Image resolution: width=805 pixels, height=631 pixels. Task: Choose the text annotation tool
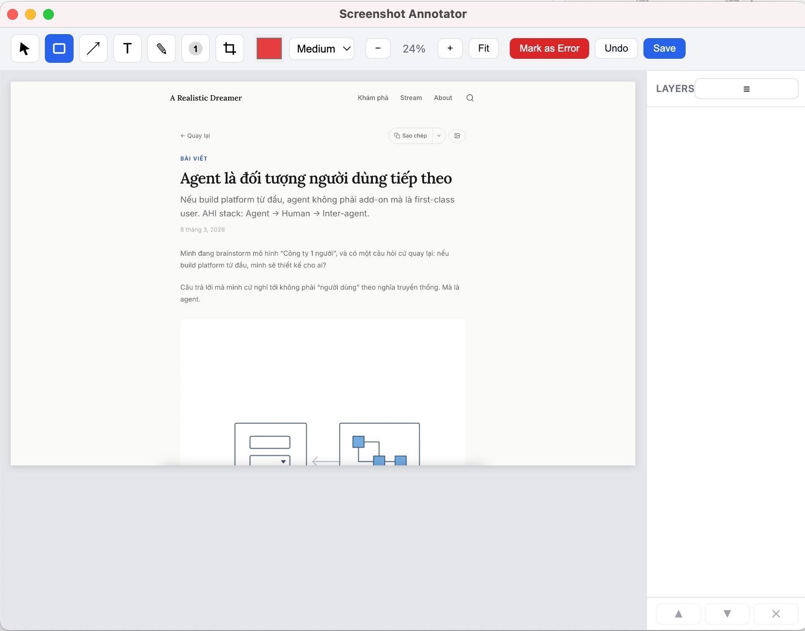tap(127, 48)
